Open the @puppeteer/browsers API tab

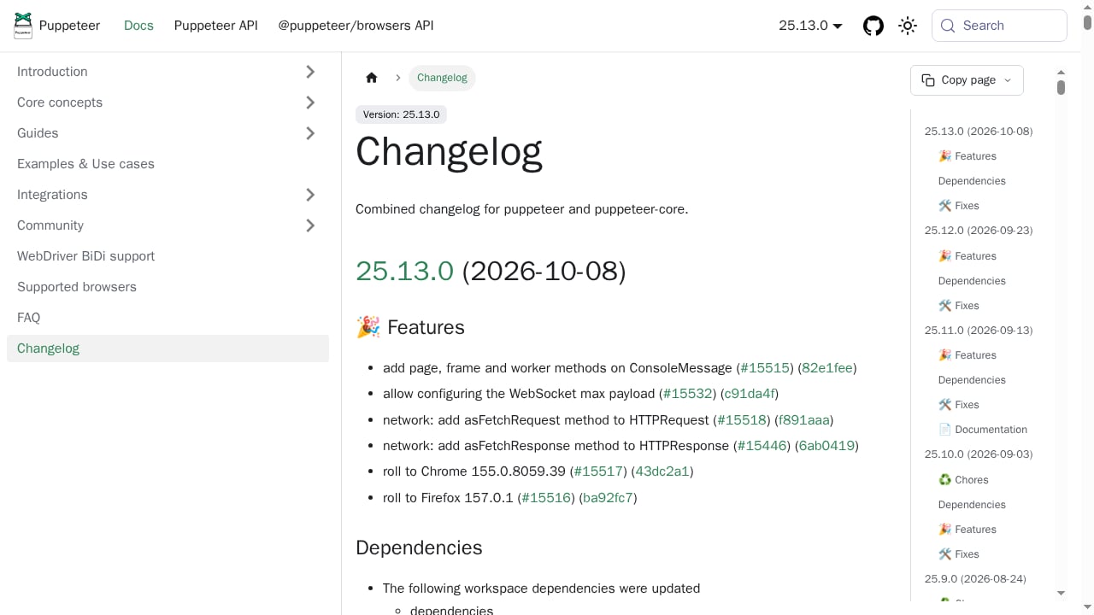356,26
